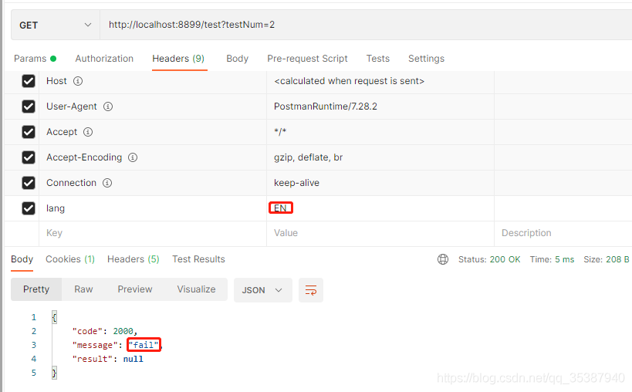Select the Raw view button
Screen dimensions: 632x392
(83, 289)
